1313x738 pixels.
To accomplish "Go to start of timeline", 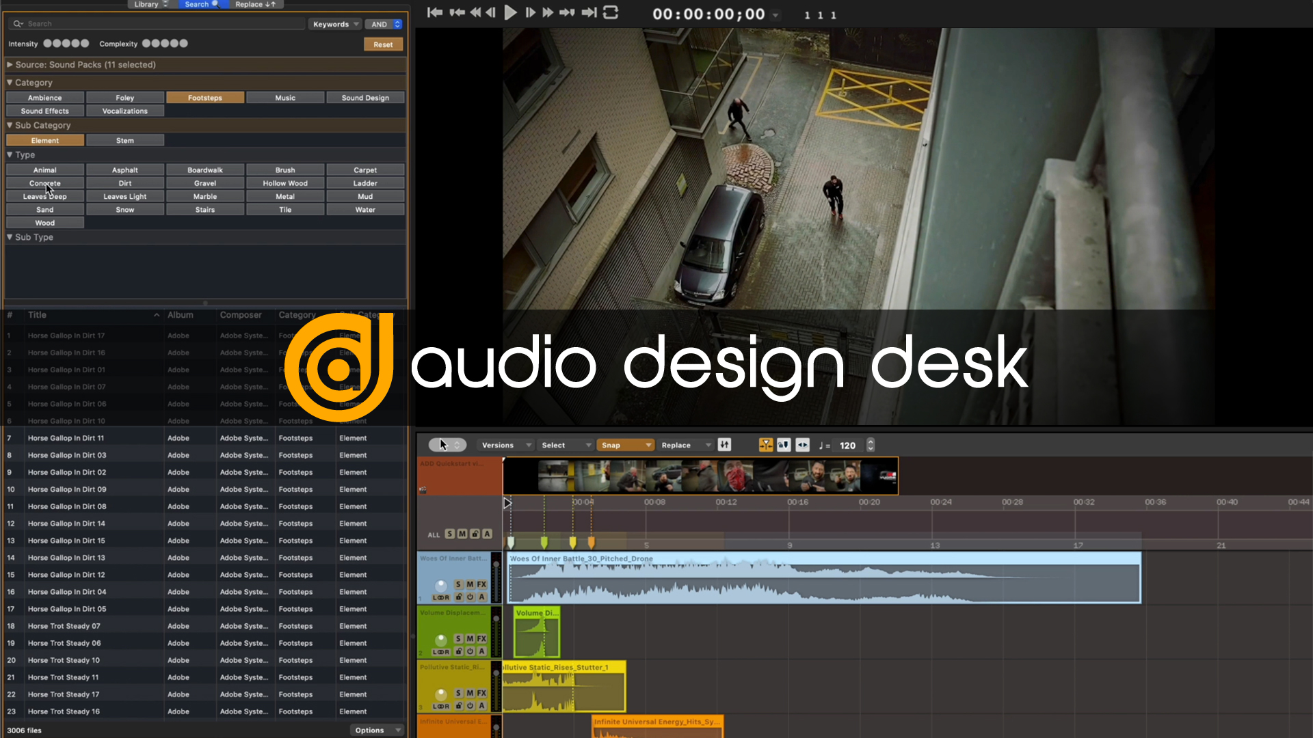I will coord(435,12).
